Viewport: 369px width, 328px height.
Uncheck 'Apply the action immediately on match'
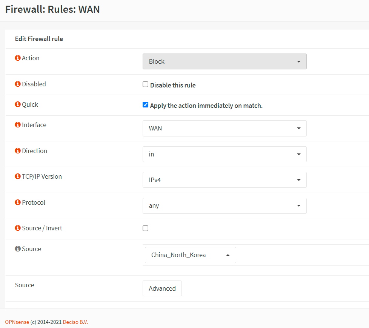145,105
